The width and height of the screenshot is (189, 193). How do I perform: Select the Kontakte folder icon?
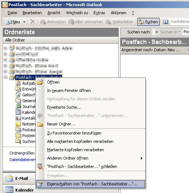click(18, 118)
